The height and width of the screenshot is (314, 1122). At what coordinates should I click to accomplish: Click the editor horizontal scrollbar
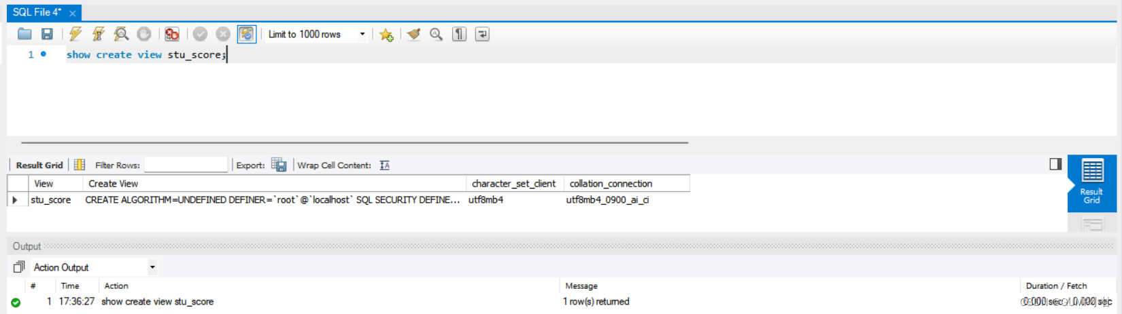click(x=354, y=143)
